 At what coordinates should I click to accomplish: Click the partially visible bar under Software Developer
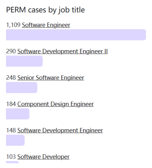coord(12,162)
